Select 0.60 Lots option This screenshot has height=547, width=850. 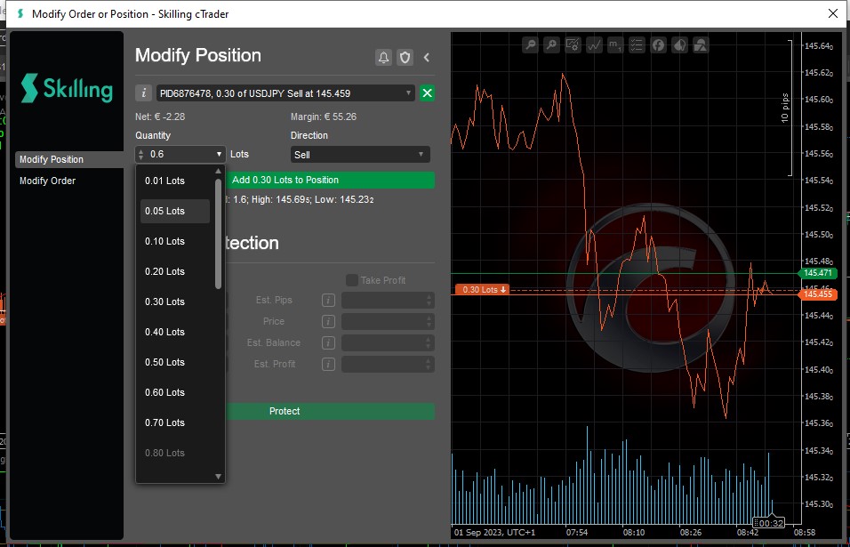[175, 392]
